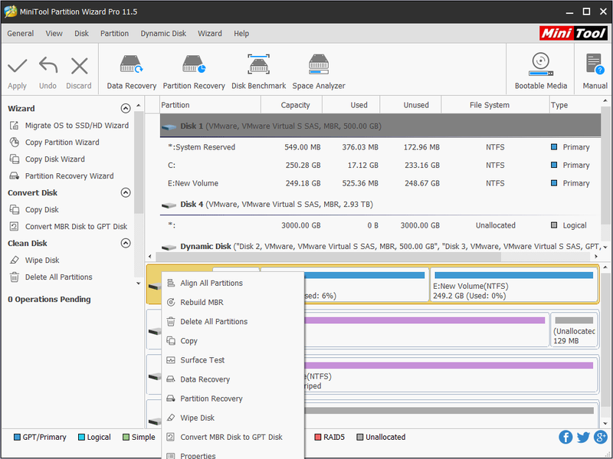Viewport: 613px width, 459px height.
Task: Click the Apply checkmark icon
Action: click(17, 66)
